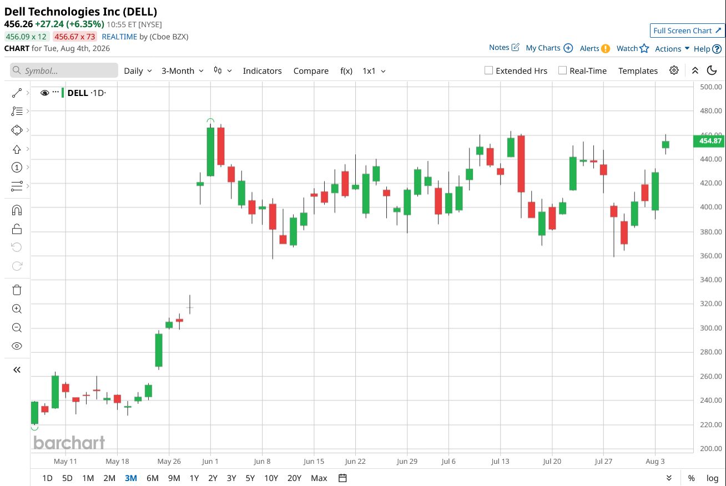Viewport: 726px width, 486px height.
Task: Open Indicators menu
Action: (263, 70)
